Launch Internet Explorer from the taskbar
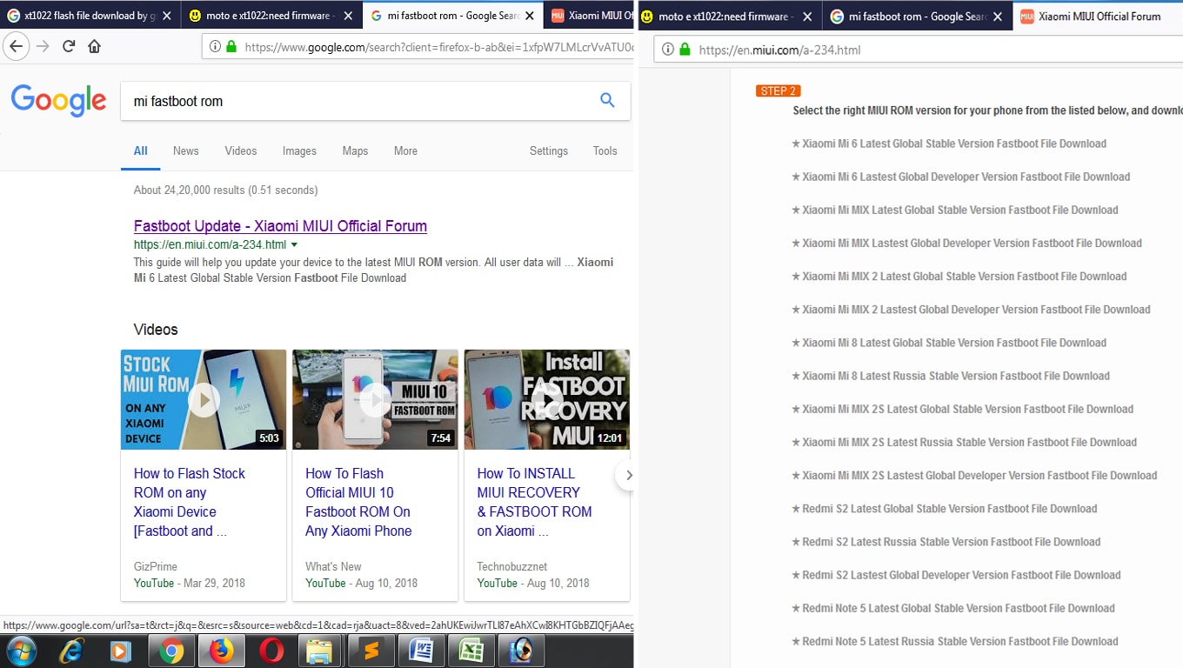Viewport: 1183px width, 668px height. click(71, 651)
